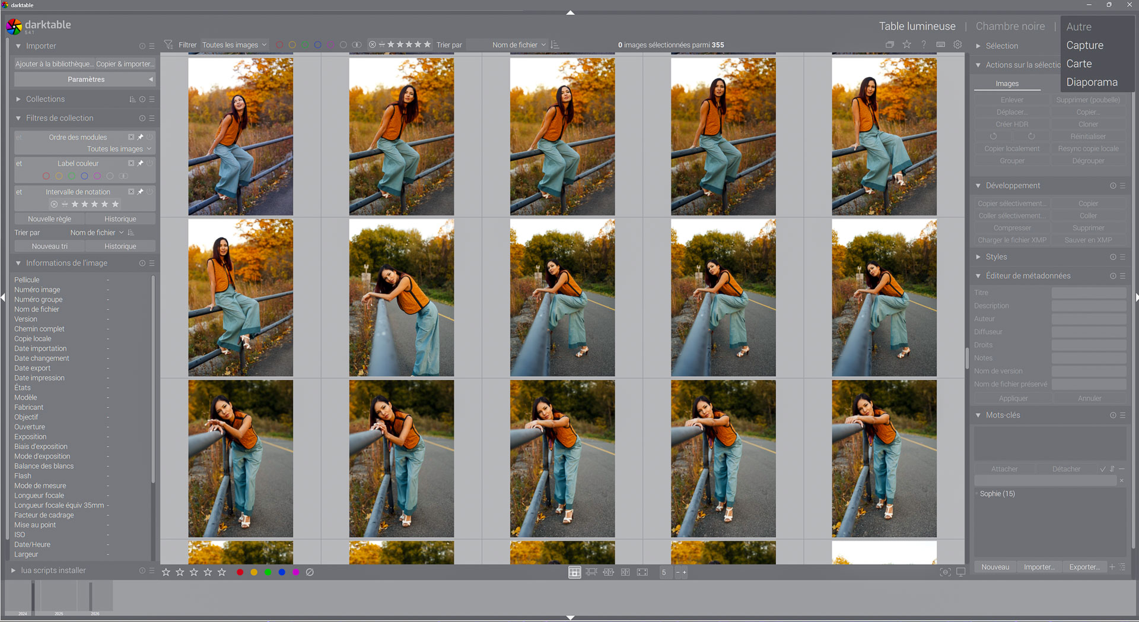Collapse the Développement module
This screenshot has width=1139, height=622.
pos(978,186)
